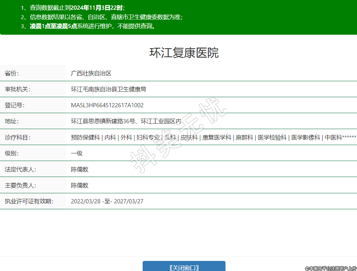The height and width of the screenshot is (271, 357).
Task: Click the hospital title 环江复康医院
Action: click(184, 53)
